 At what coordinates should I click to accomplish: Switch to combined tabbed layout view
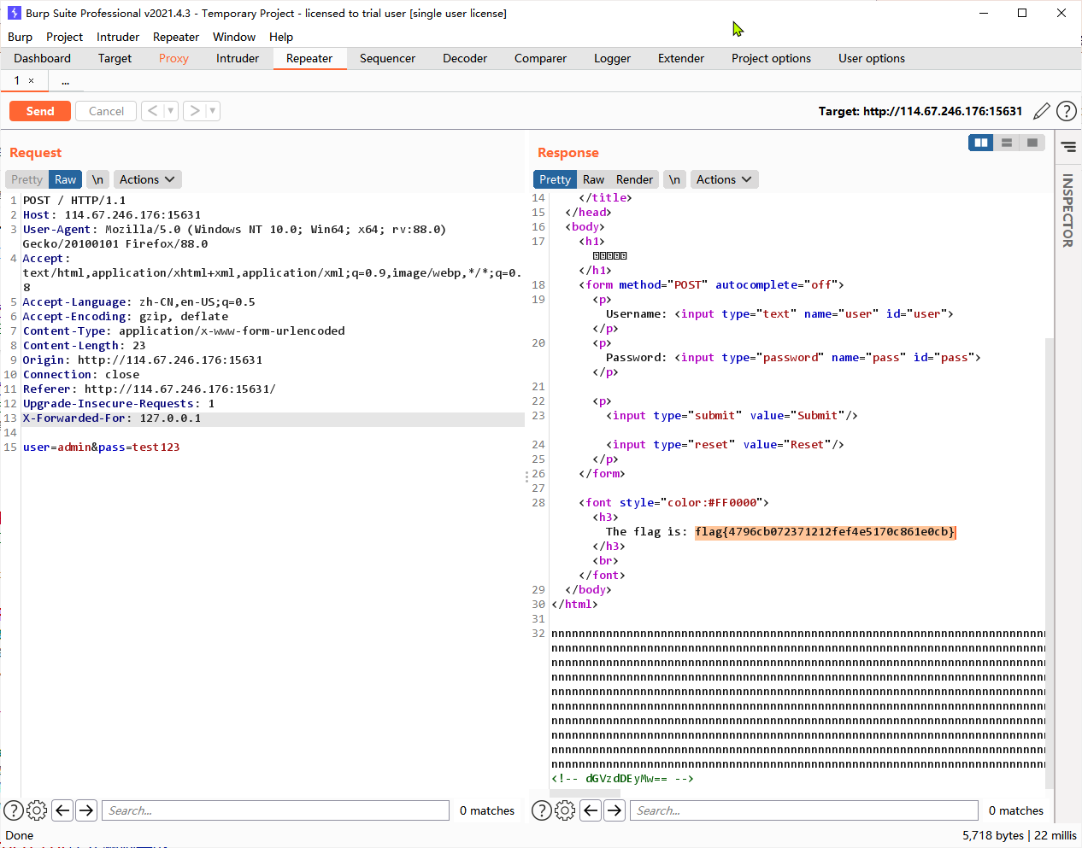pos(1032,143)
